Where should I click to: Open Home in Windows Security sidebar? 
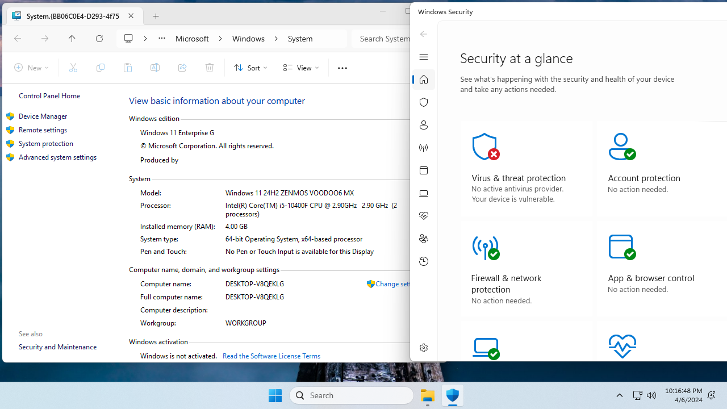(x=424, y=80)
